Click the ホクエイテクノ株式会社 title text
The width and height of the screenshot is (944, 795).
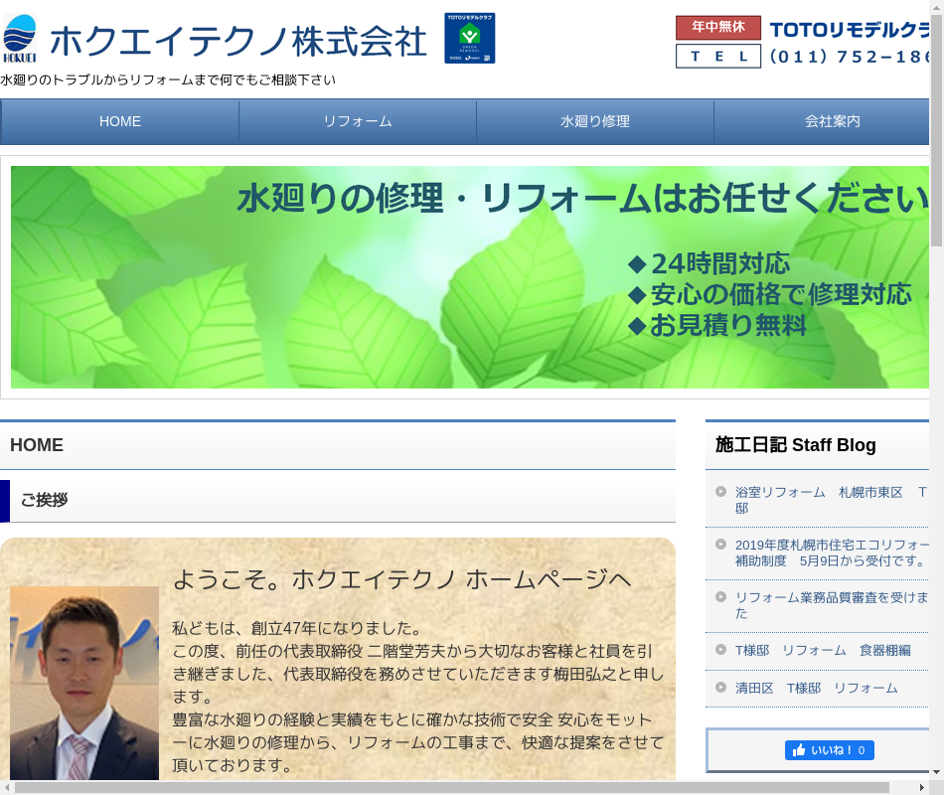(x=238, y=41)
